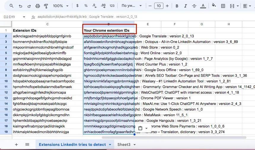Select column H header

(x=229, y=24)
